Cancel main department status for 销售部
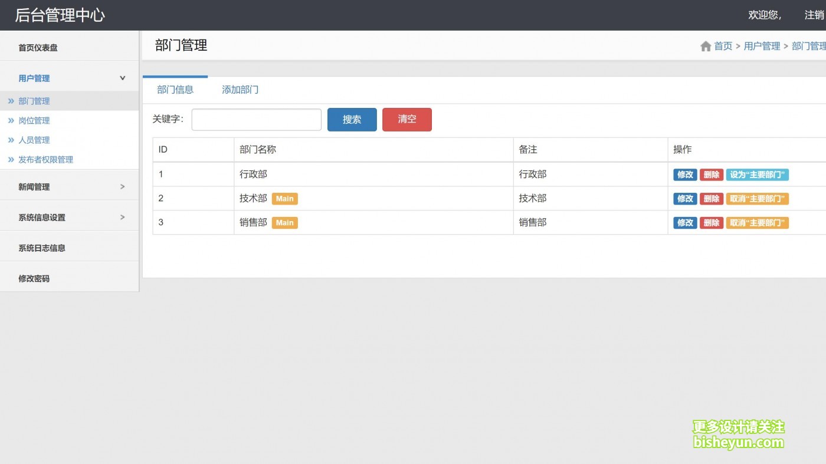Viewport: 826px width, 464px height. [x=758, y=223]
